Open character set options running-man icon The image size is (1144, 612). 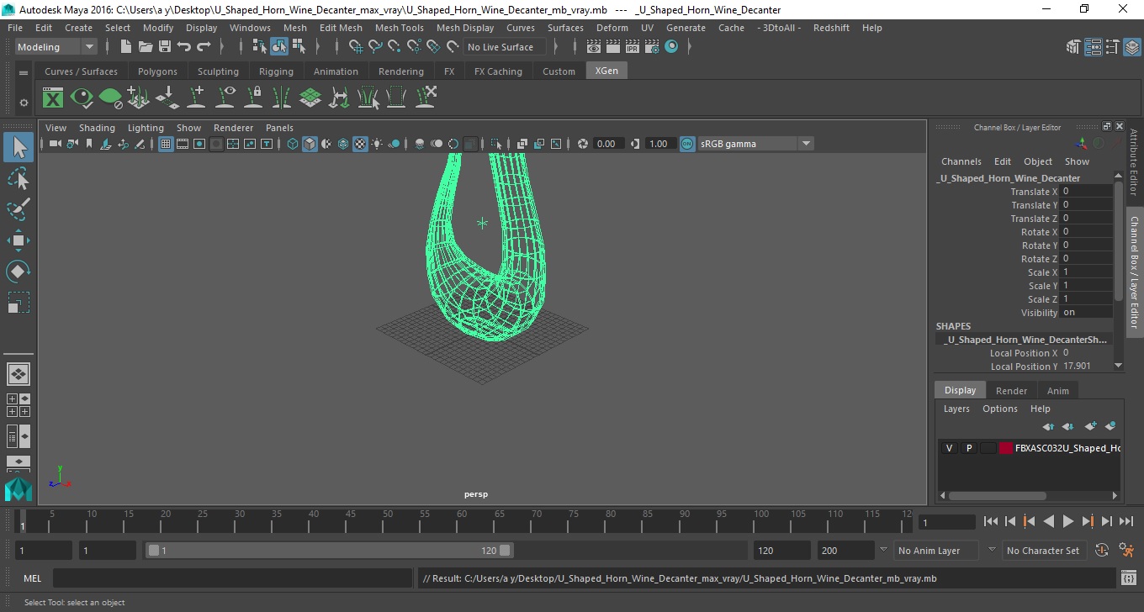pos(1127,551)
